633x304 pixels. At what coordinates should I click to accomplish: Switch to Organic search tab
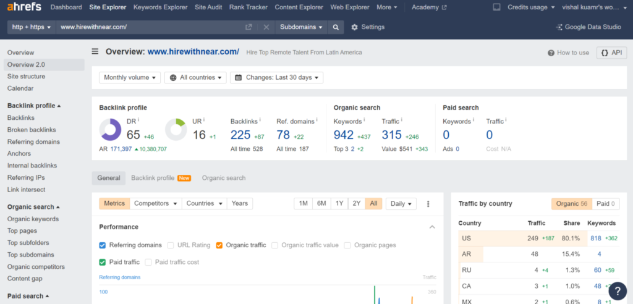point(224,178)
